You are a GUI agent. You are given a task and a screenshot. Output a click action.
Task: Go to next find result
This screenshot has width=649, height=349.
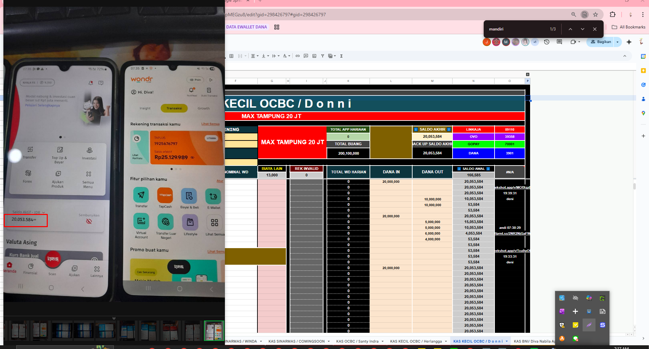[x=583, y=29]
